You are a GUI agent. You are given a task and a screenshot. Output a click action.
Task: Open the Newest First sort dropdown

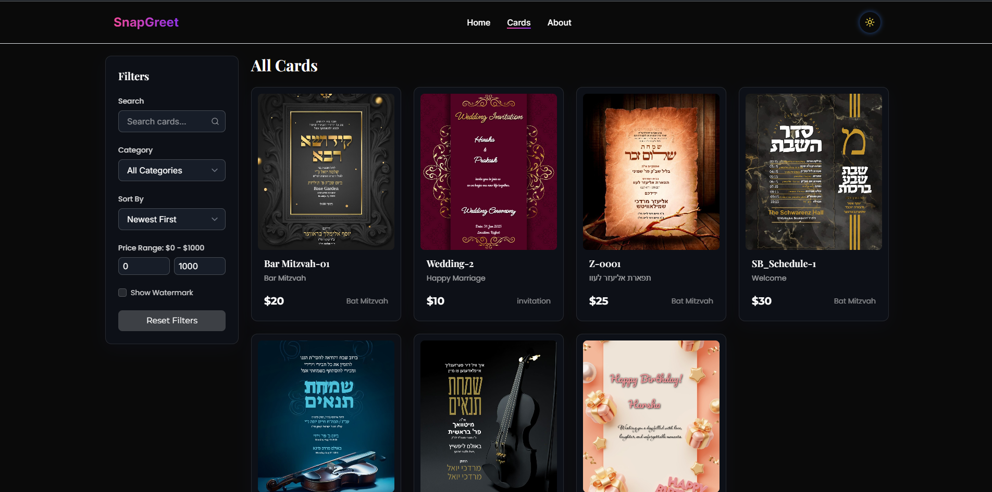point(172,219)
